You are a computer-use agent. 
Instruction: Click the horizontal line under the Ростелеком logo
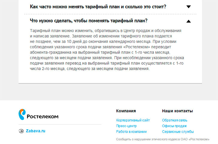click(x=60, y=124)
